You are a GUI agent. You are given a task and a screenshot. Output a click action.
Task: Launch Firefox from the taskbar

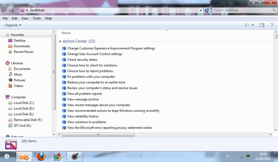coord(41,156)
